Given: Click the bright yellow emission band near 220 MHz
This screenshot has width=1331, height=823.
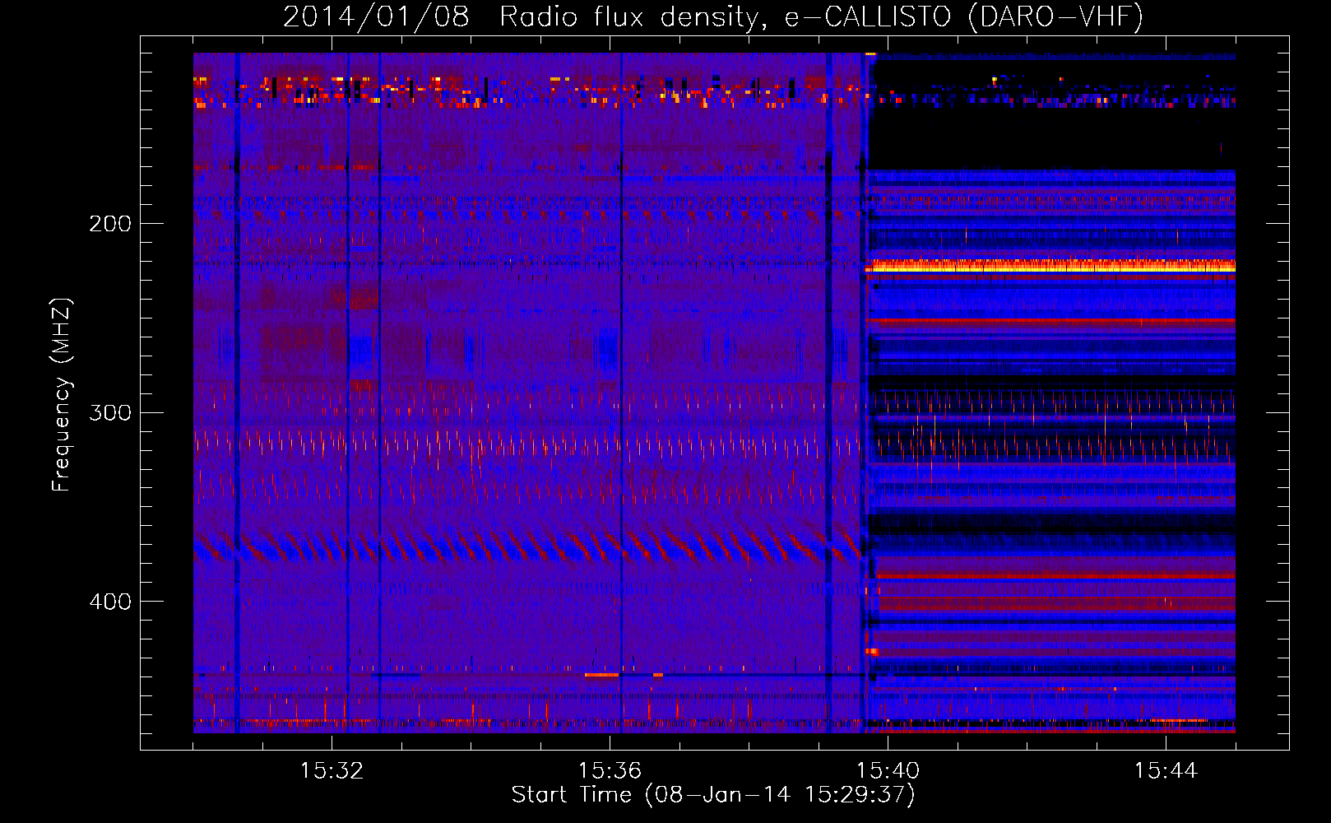Looking at the screenshot, I should (1050, 266).
